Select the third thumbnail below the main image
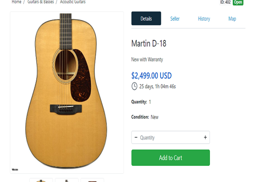The width and height of the screenshot is (253, 182). coord(92,180)
